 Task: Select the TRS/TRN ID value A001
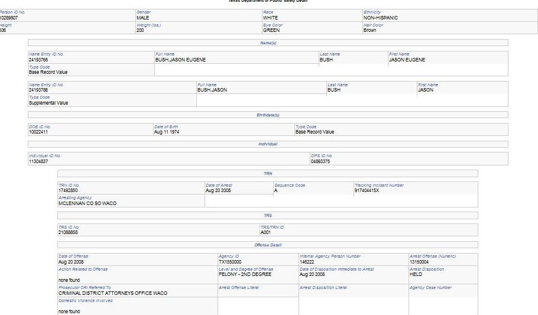pyautogui.click(x=265, y=232)
